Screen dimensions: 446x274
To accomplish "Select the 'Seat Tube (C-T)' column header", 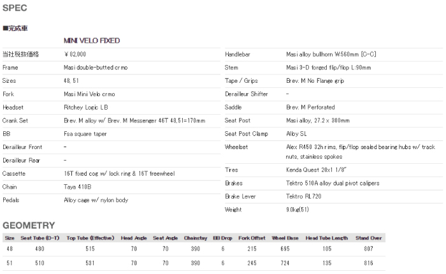I will pyautogui.click(x=40, y=238).
